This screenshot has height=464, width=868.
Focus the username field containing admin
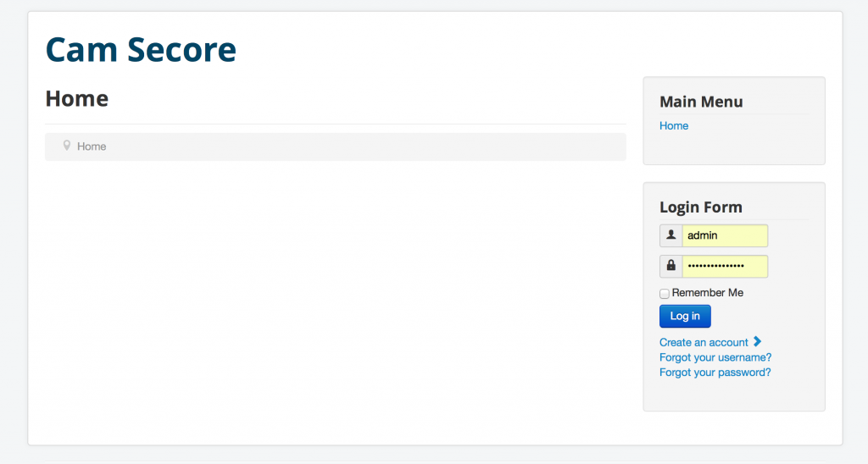point(725,235)
